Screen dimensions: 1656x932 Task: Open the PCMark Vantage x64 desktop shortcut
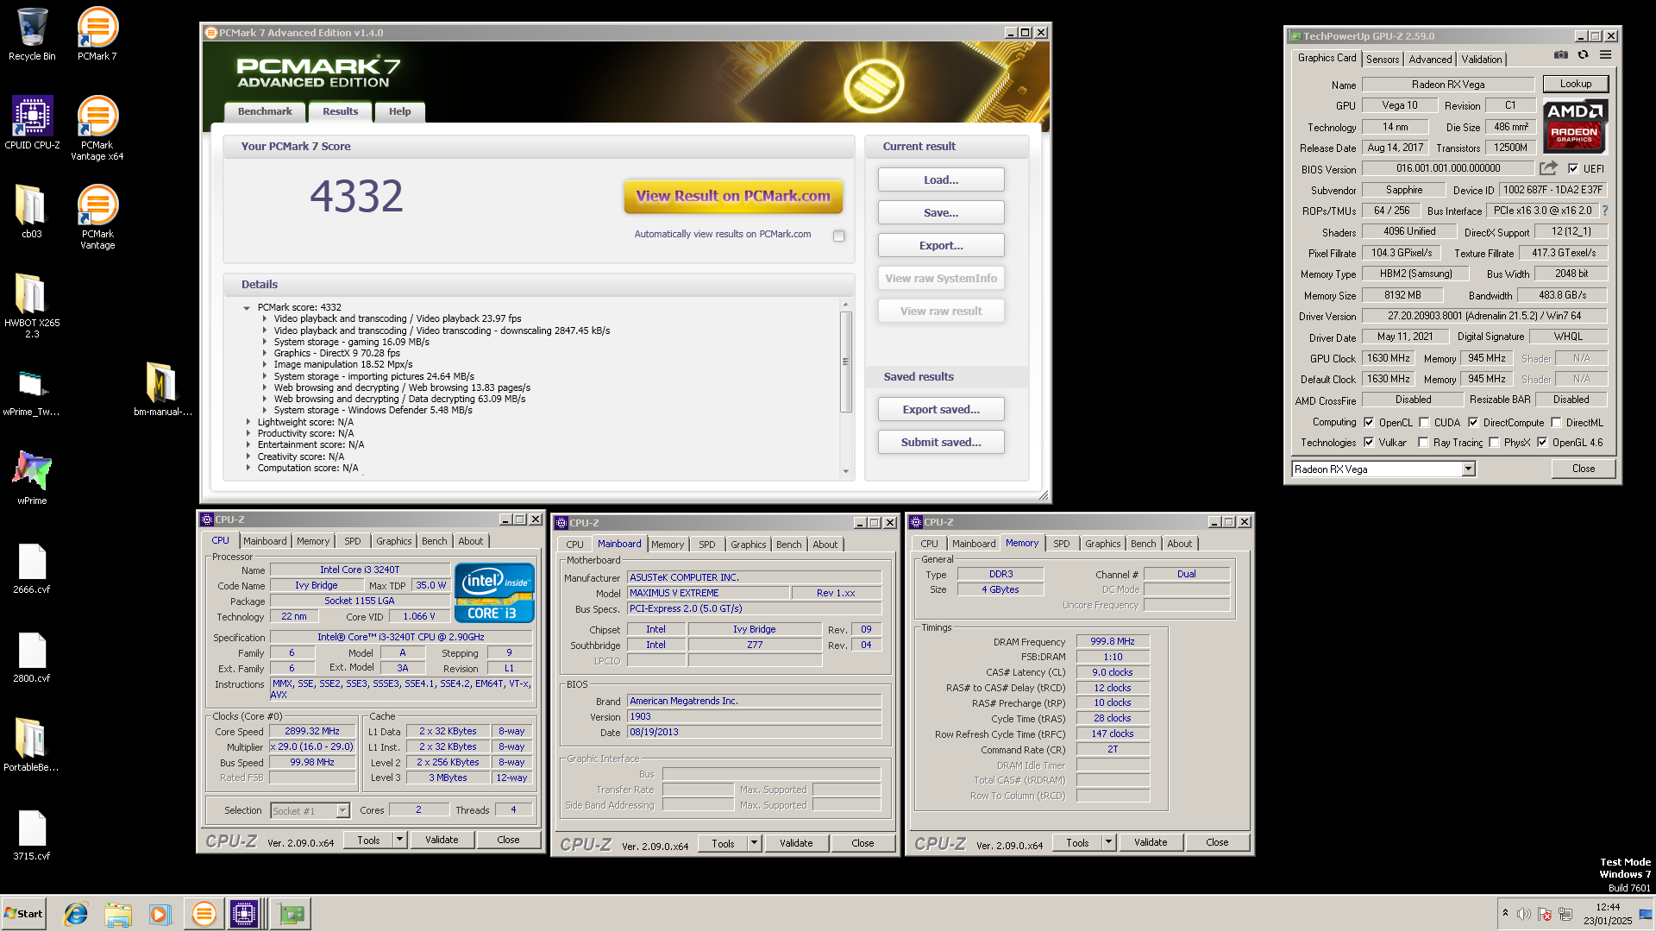click(x=97, y=129)
